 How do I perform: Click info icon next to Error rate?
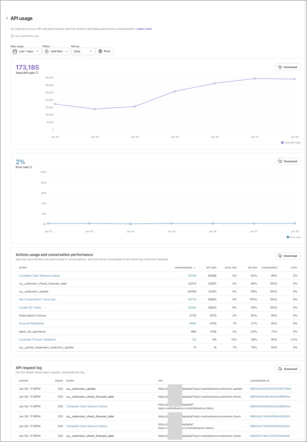[x=31, y=167]
